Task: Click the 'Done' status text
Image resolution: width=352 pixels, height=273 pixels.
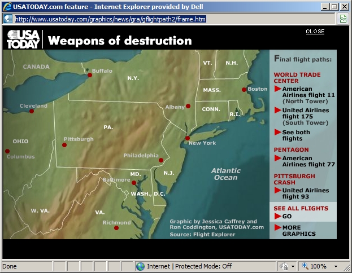Action: click(10, 266)
